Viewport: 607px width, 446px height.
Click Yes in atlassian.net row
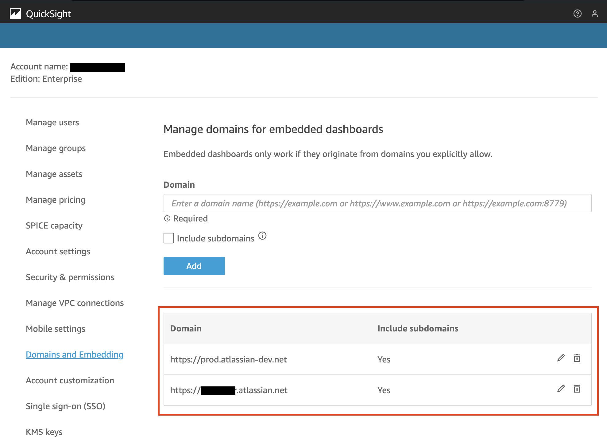[x=384, y=390]
